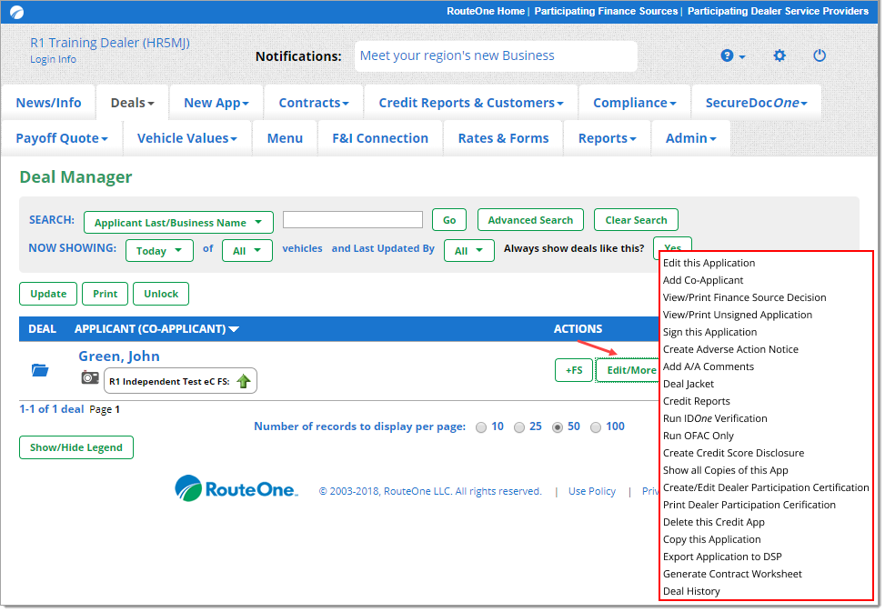
Task: Choose Edit this Application from the menu
Action: [709, 263]
